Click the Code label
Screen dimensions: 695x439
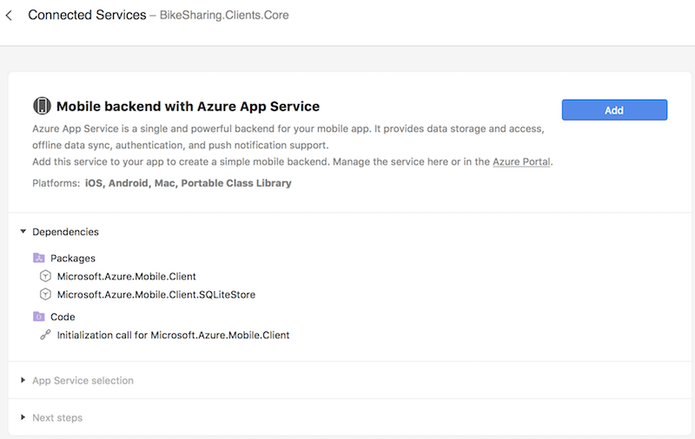click(x=63, y=317)
